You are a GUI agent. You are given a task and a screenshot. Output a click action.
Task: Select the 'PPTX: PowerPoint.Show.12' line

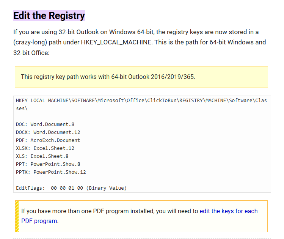tap(51, 172)
